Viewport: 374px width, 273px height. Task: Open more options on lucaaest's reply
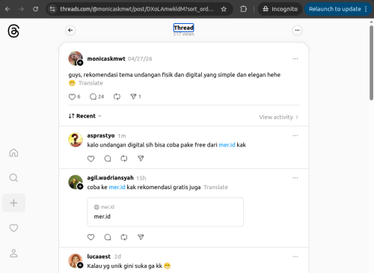295,257
